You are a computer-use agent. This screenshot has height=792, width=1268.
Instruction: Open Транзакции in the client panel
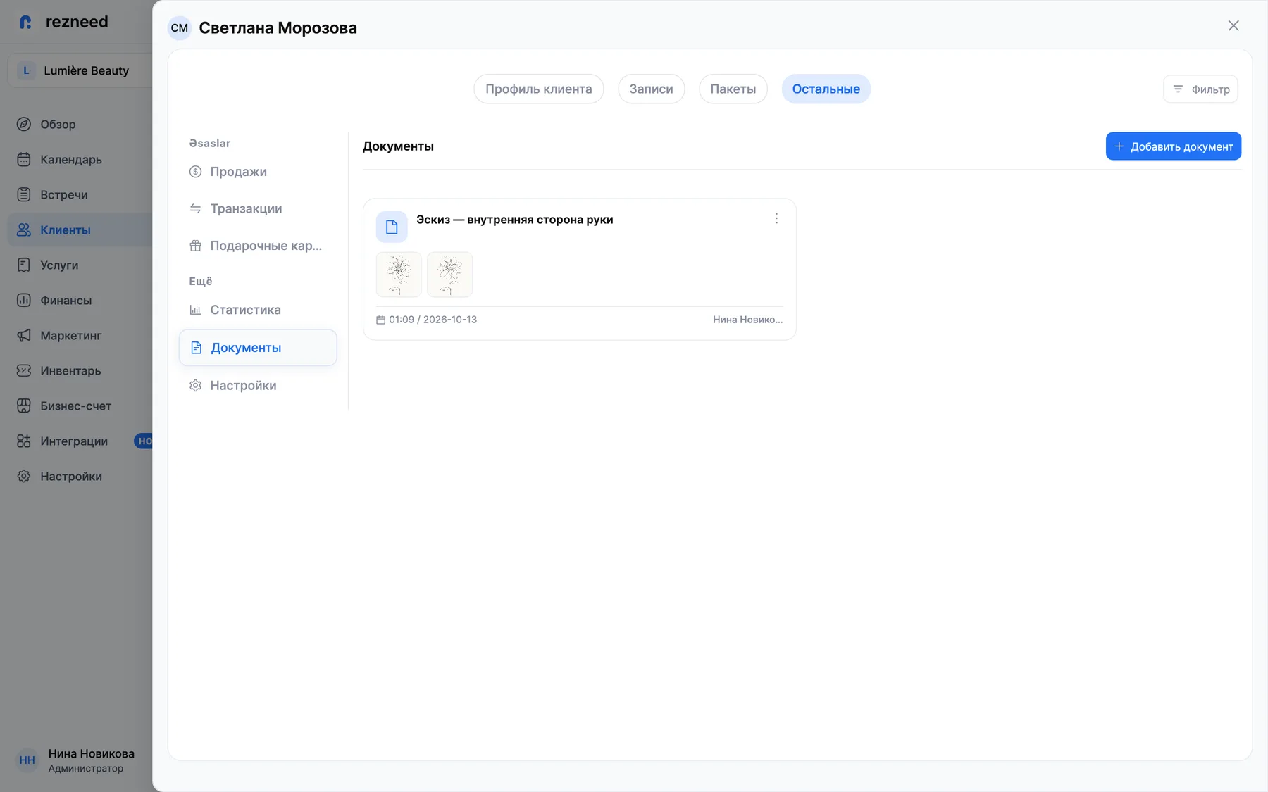tap(258, 208)
